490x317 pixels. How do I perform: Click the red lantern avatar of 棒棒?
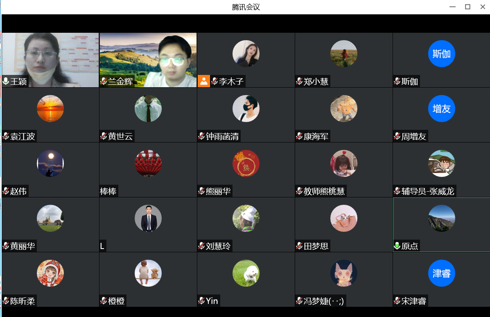tap(148, 163)
